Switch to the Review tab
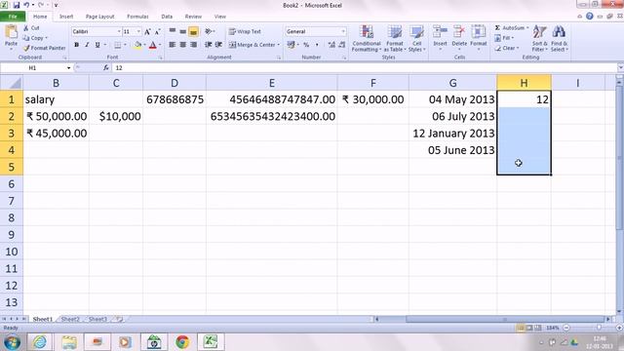Screen dimensions: 624x351 (193, 17)
